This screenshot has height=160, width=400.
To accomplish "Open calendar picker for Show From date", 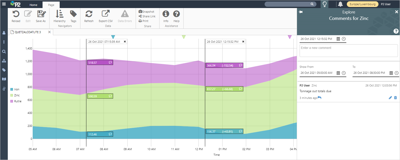I will click(338, 73).
